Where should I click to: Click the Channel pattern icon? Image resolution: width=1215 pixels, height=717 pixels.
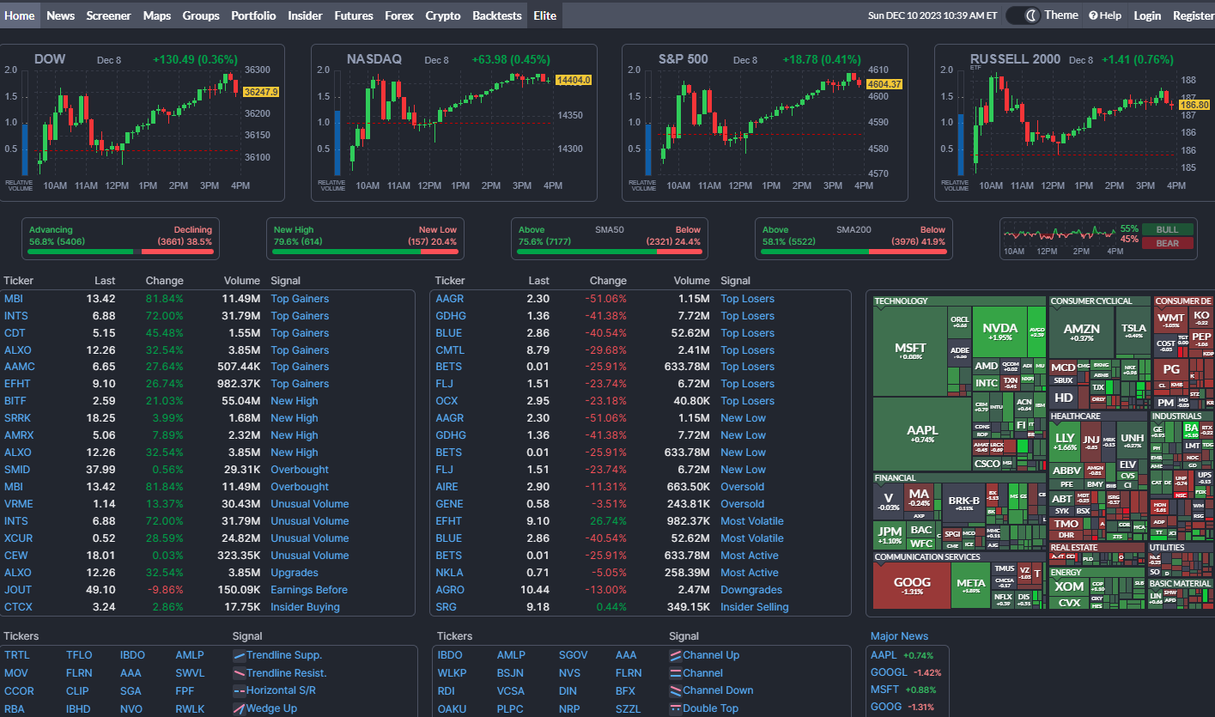point(676,673)
